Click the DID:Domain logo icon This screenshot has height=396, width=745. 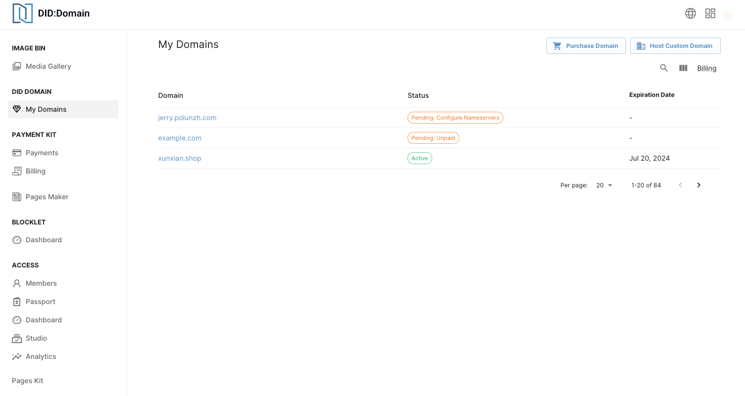tap(22, 13)
